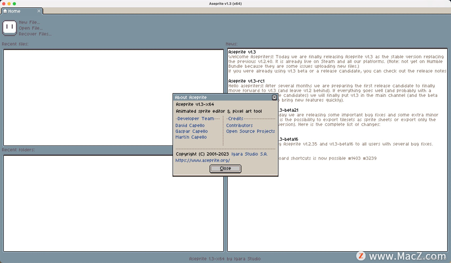Viewport: 451px width, 263px height.
Task: Click the Aseprite v1.3 news headline
Action: (242, 52)
